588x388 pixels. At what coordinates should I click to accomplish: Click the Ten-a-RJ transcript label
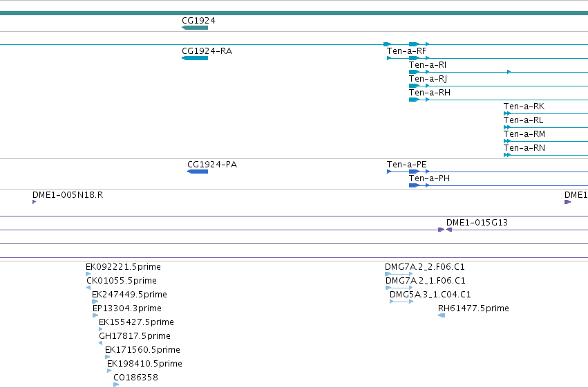(428, 79)
